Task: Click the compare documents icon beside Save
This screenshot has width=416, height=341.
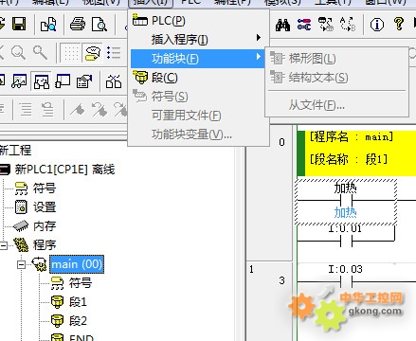Action: coord(48,24)
